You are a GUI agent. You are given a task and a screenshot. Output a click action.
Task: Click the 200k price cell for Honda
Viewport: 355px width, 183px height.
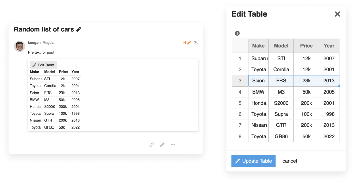(x=306, y=103)
